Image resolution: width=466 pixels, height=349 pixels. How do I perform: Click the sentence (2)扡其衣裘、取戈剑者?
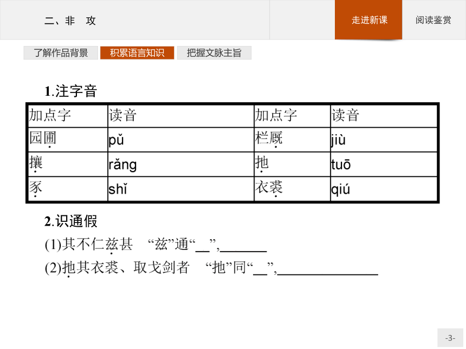tap(117, 268)
